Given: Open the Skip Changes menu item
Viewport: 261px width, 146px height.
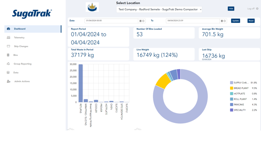Looking at the screenshot, I should (x=21, y=46).
